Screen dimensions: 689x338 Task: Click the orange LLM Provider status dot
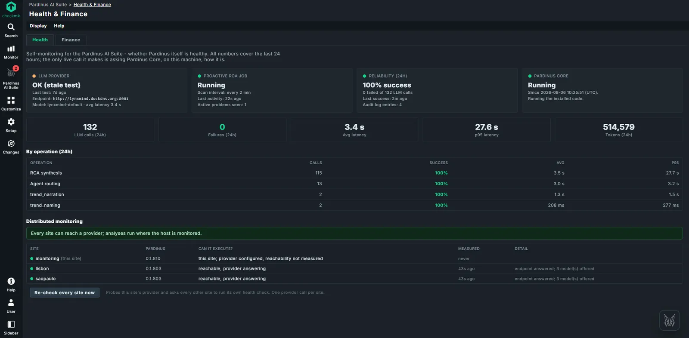pos(34,76)
